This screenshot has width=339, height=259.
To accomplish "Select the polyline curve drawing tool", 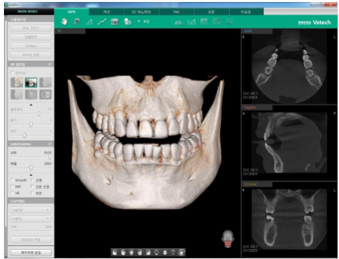I will click(102, 22).
